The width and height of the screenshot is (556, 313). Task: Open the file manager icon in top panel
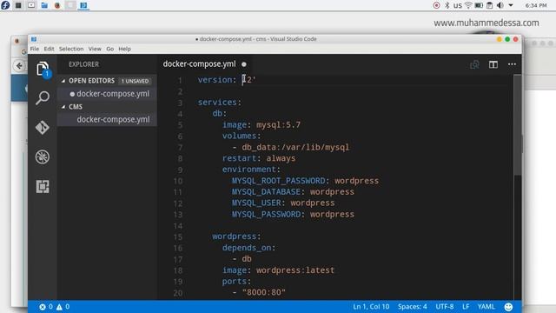(44, 5)
